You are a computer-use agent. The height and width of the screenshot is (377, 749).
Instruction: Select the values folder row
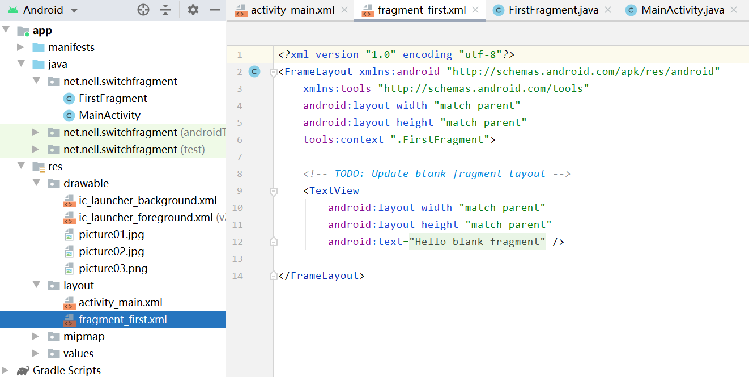113,354
